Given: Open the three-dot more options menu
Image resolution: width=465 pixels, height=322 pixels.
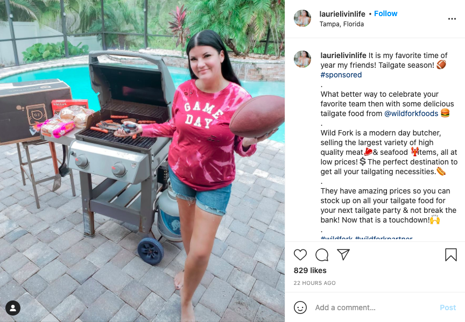Looking at the screenshot, I should pos(452,19).
